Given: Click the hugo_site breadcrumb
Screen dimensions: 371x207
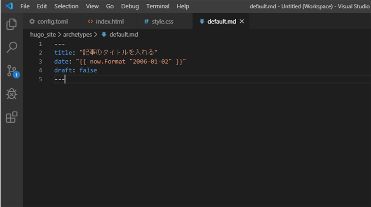Looking at the screenshot, I should (x=43, y=35).
